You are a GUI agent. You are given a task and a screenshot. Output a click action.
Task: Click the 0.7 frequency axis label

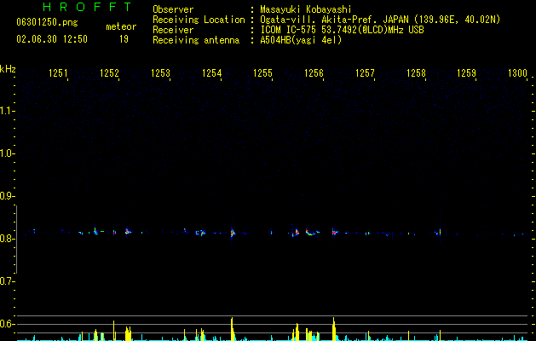(x=7, y=281)
